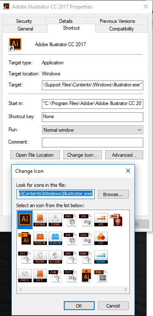Close the Properties window

coord(146,6)
